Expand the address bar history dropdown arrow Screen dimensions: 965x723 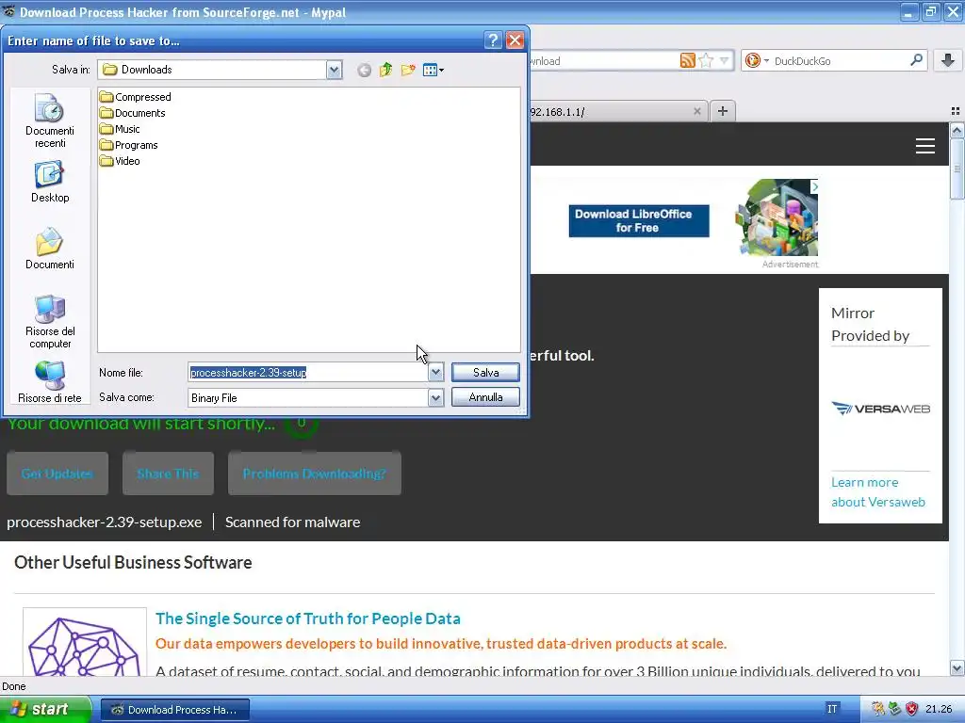pos(725,60)
